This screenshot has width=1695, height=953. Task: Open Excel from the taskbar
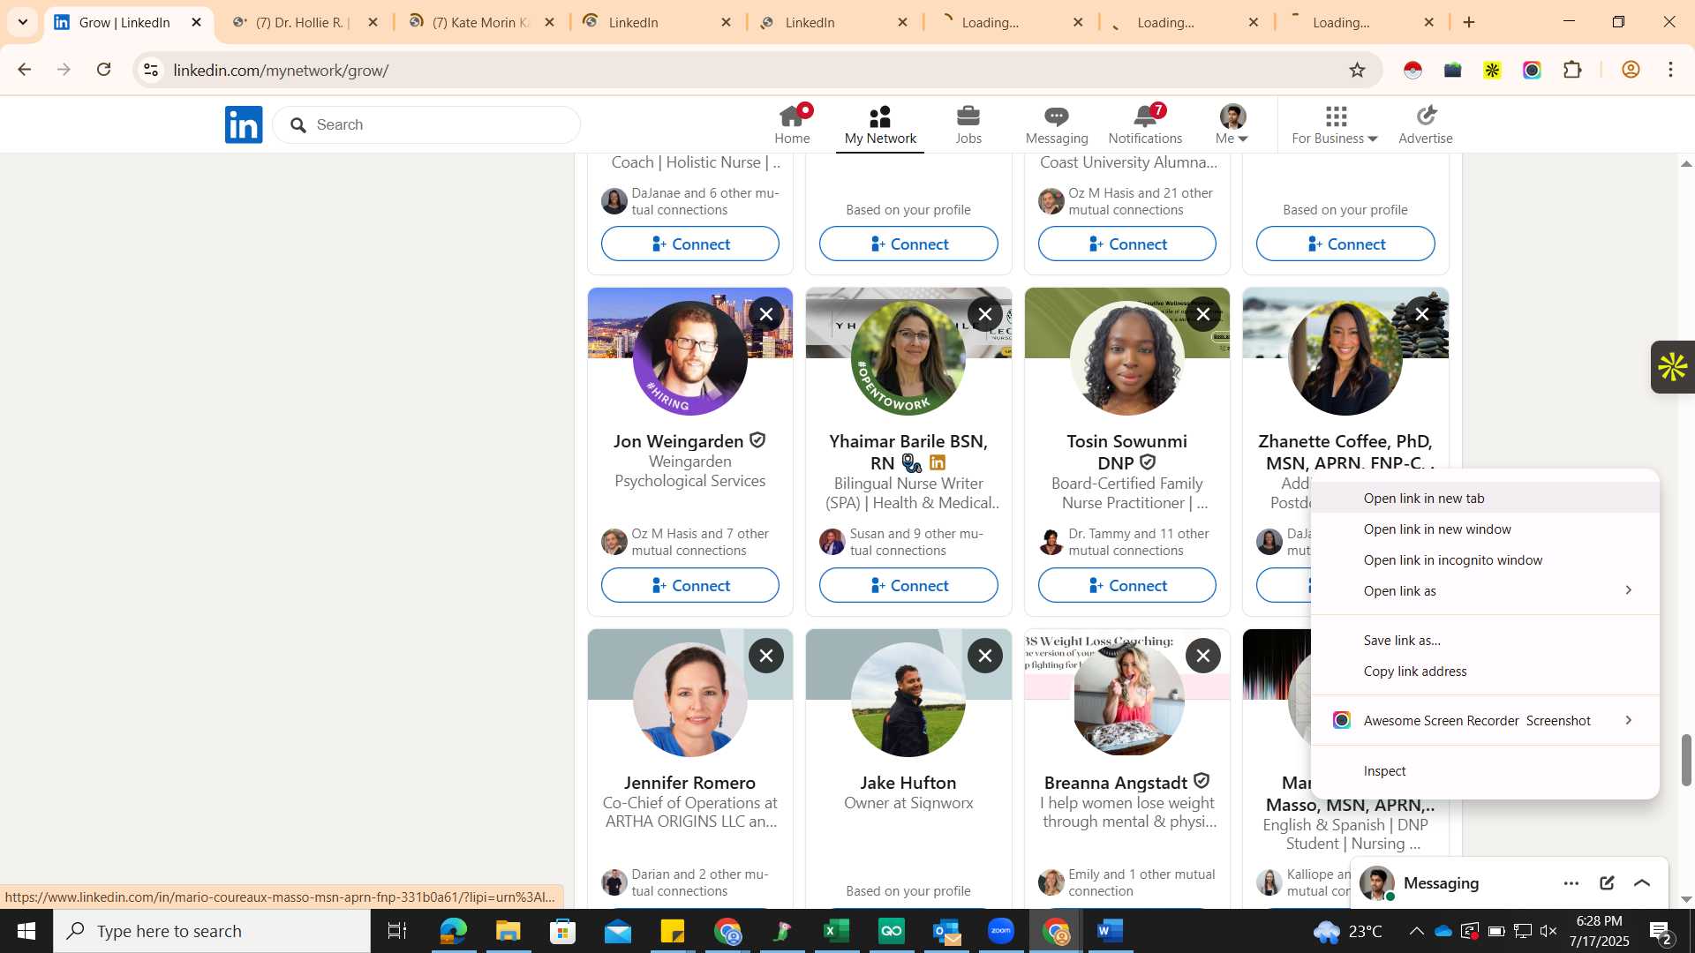pos(836,931)
